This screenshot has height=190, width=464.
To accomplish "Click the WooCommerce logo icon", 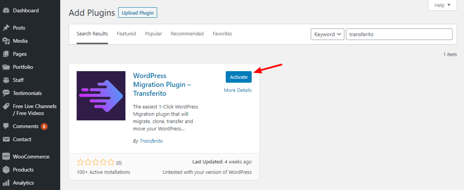I will tap(6, 157).
